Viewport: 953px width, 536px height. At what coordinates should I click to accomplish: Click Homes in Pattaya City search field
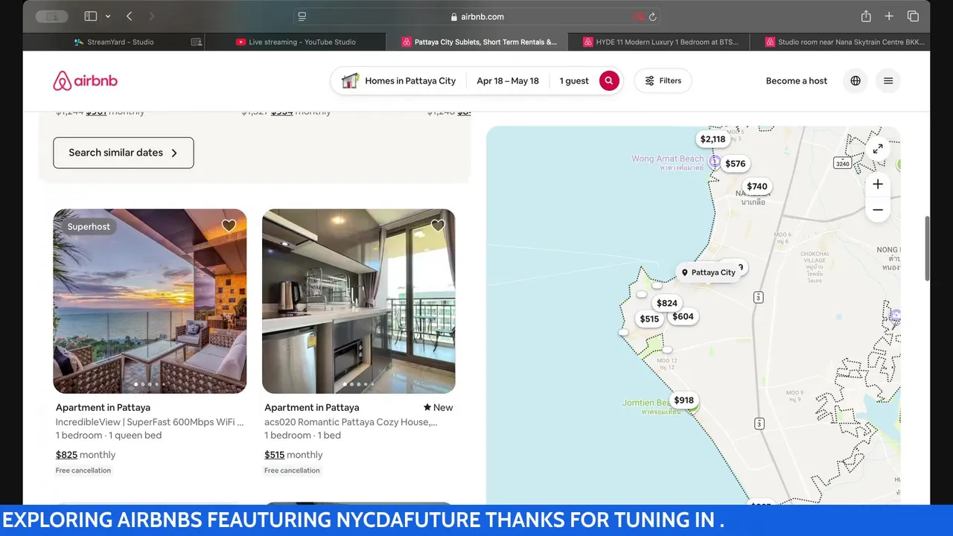point(398,80)
